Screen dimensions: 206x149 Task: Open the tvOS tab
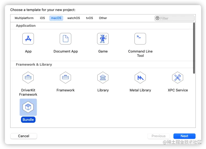tap(90, 18)
